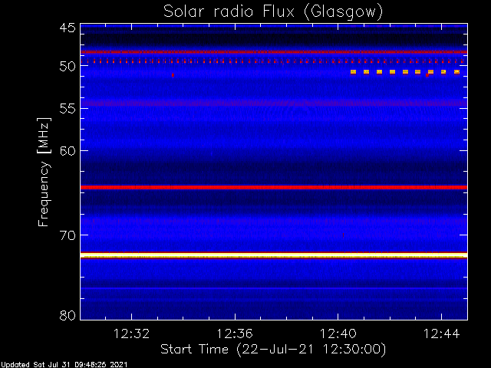Click the 80 frequency tick label
Viewport: 491px width, 368px height.
[68, 315]
